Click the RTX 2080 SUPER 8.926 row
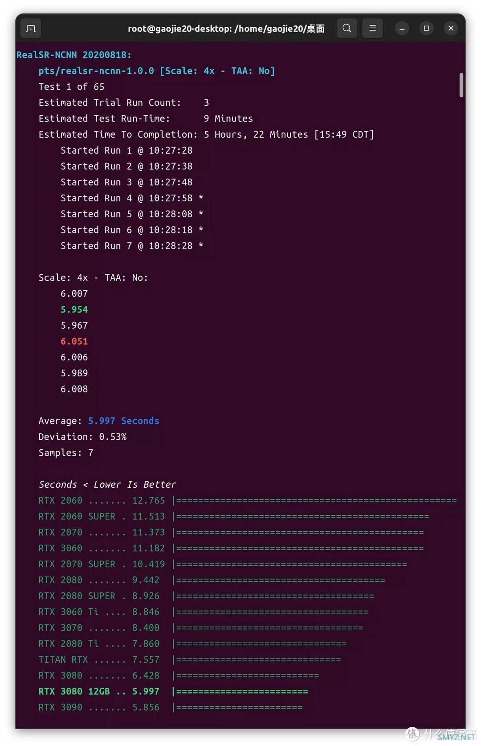 coord(206,596)
